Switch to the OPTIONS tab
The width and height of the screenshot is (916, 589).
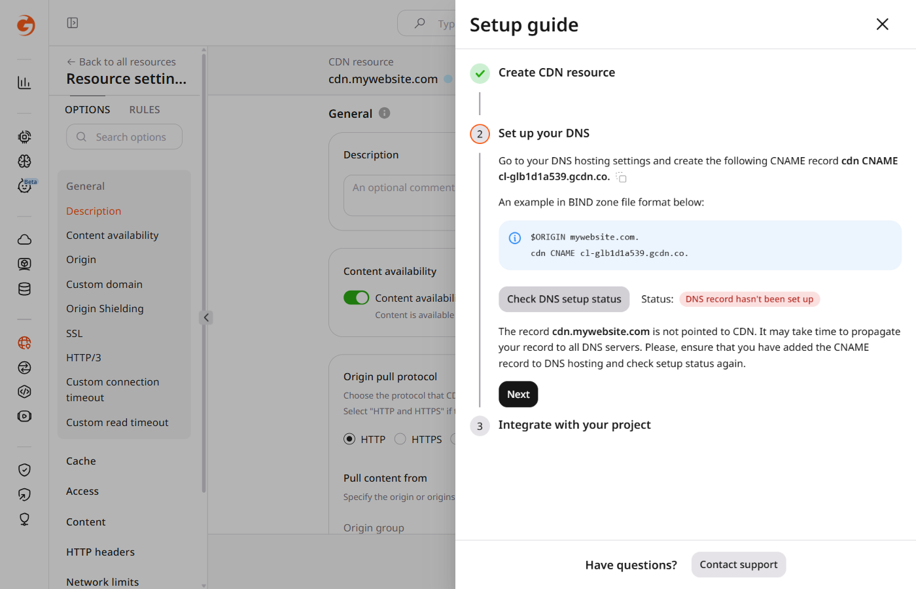(88, 109)
